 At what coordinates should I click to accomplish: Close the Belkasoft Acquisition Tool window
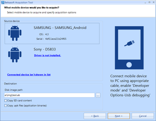point(154,2)
